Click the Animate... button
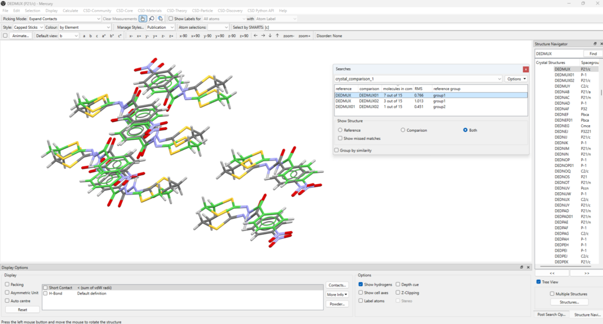Viewport: 603px width, 324px height. pos(21,36)
